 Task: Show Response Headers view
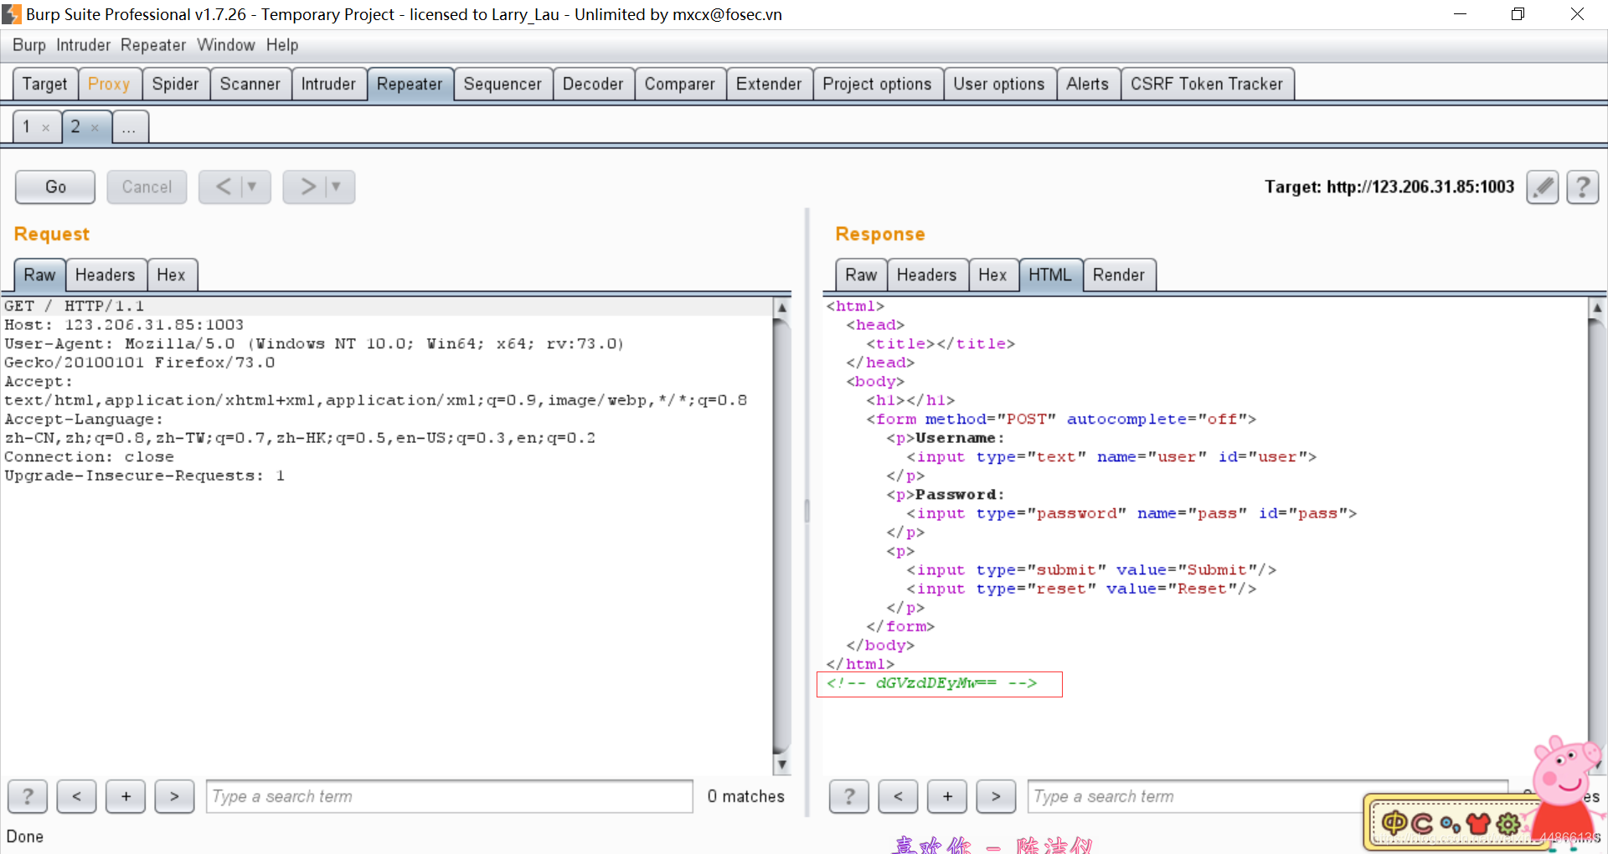pyautogui.click(x=927, y=275)
